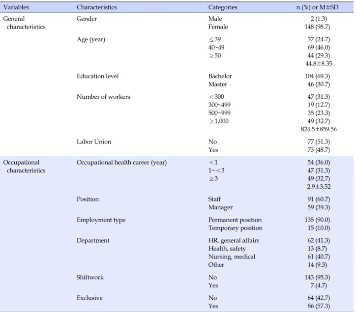Click the 'Temporary position' category
The height and width of the screenshot is (312, 356).
pos(235,228)
